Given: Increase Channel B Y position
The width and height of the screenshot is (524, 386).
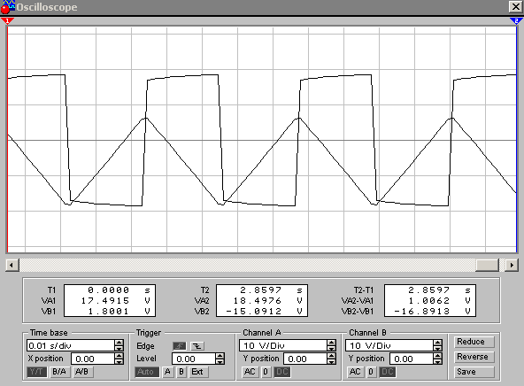Looking at the screenshot, I should (438, 356).
